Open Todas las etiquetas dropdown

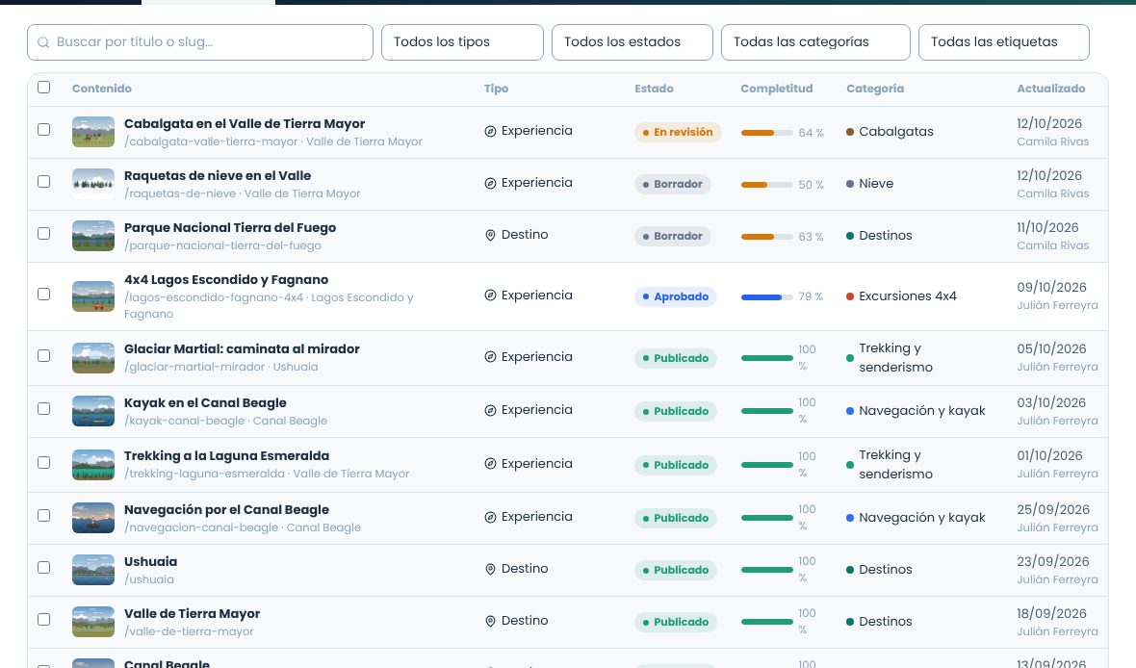tap(1003, 42)
